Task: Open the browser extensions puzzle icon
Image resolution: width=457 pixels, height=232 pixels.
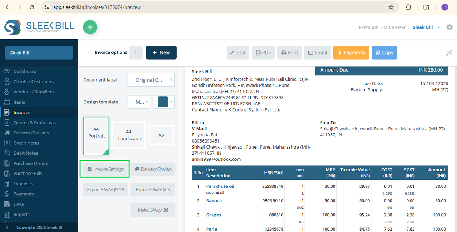Action: click(408, 7)
